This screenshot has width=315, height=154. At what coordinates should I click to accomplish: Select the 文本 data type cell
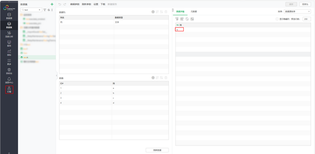pos(141,22)
